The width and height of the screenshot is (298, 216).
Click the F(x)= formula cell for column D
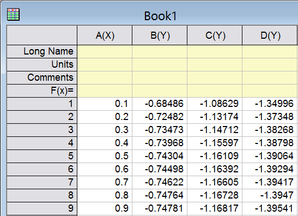[x=270, y=91]
